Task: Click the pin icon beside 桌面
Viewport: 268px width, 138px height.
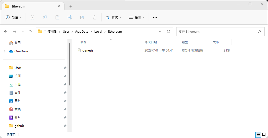Action: pos(65,76)
